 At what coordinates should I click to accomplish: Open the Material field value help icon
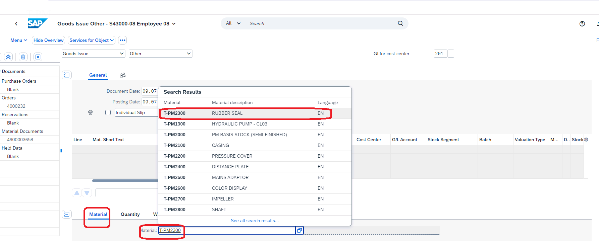pos(299,230)
